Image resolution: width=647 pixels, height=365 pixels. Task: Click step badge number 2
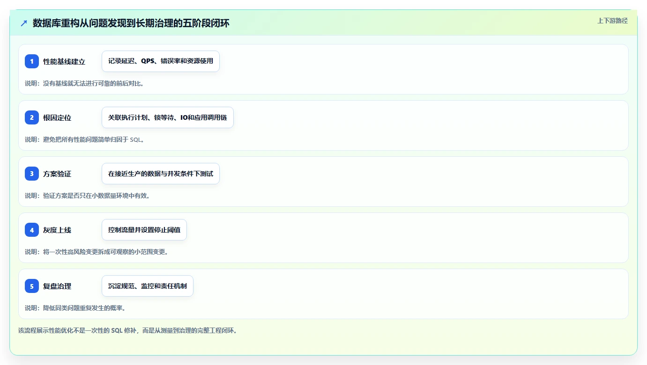pyautogui.click(x=32, y=117)
